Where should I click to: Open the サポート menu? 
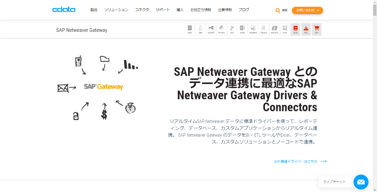click(x=163, y=10)
